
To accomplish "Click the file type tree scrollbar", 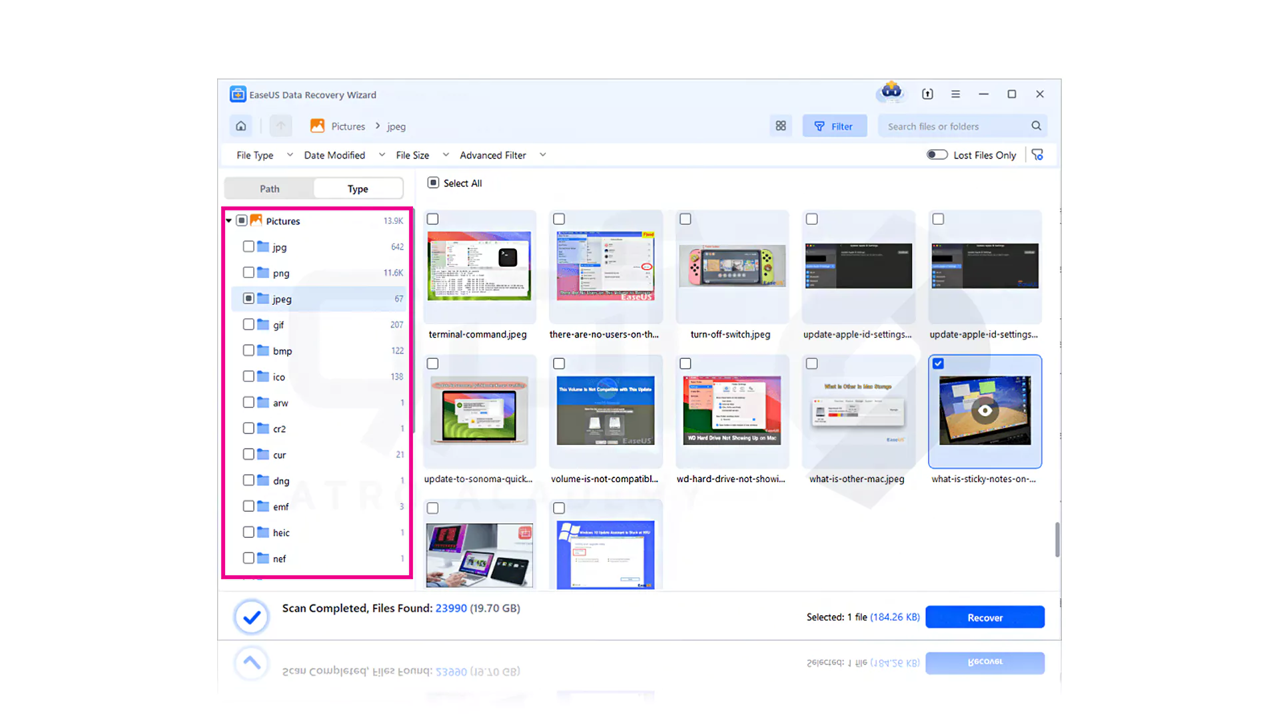I will (413, 320).
